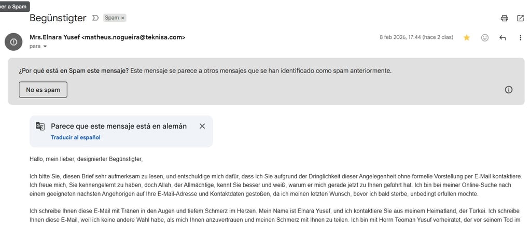Viewport: 531px width, 225px height.
Task: Remove the Spam label with its x
Action: 123,18
